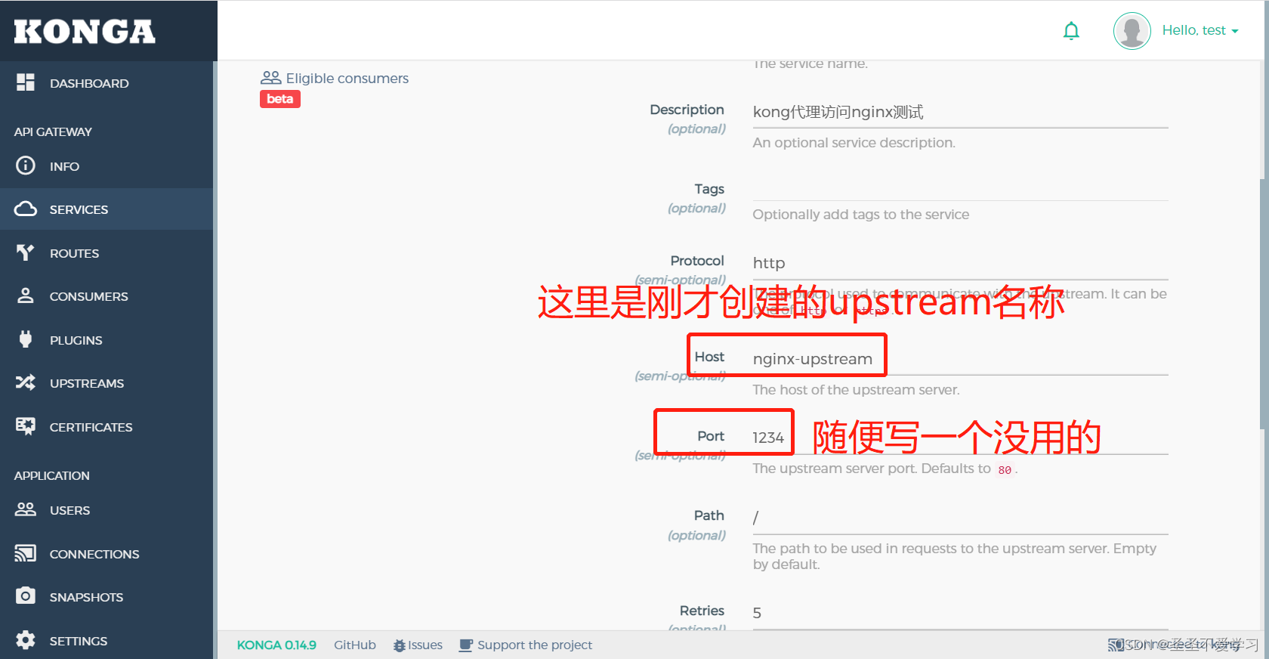Focus the Protocol field containing http

(x=960, y=263)
